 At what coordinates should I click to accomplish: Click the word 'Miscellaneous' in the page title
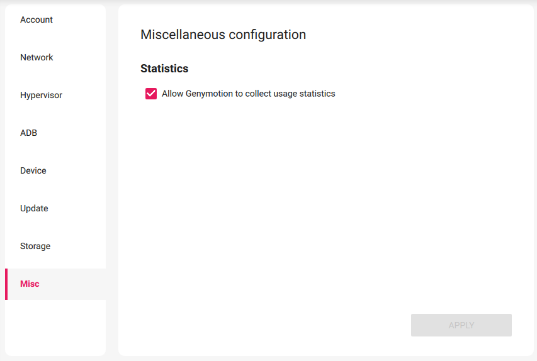pyautogui.click(x=183, y=35)
